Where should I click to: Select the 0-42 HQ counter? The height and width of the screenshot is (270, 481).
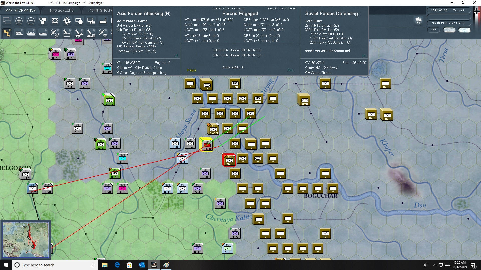tap(168, 189)
